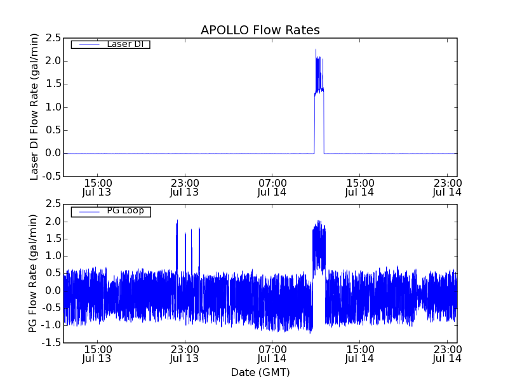The image size is (508, 381).
Task: Select the PG Loop legend entry
Action: pos(110,212)
